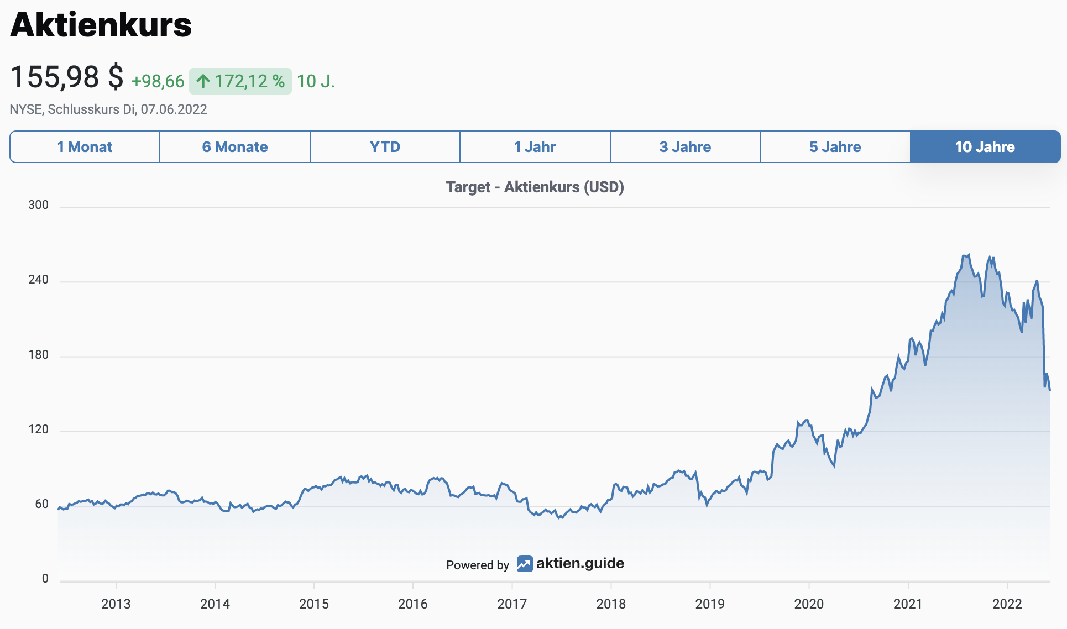Click the active 10 Jahre tab
This screenshot has width=1067, height=629.
pos(985,147)
